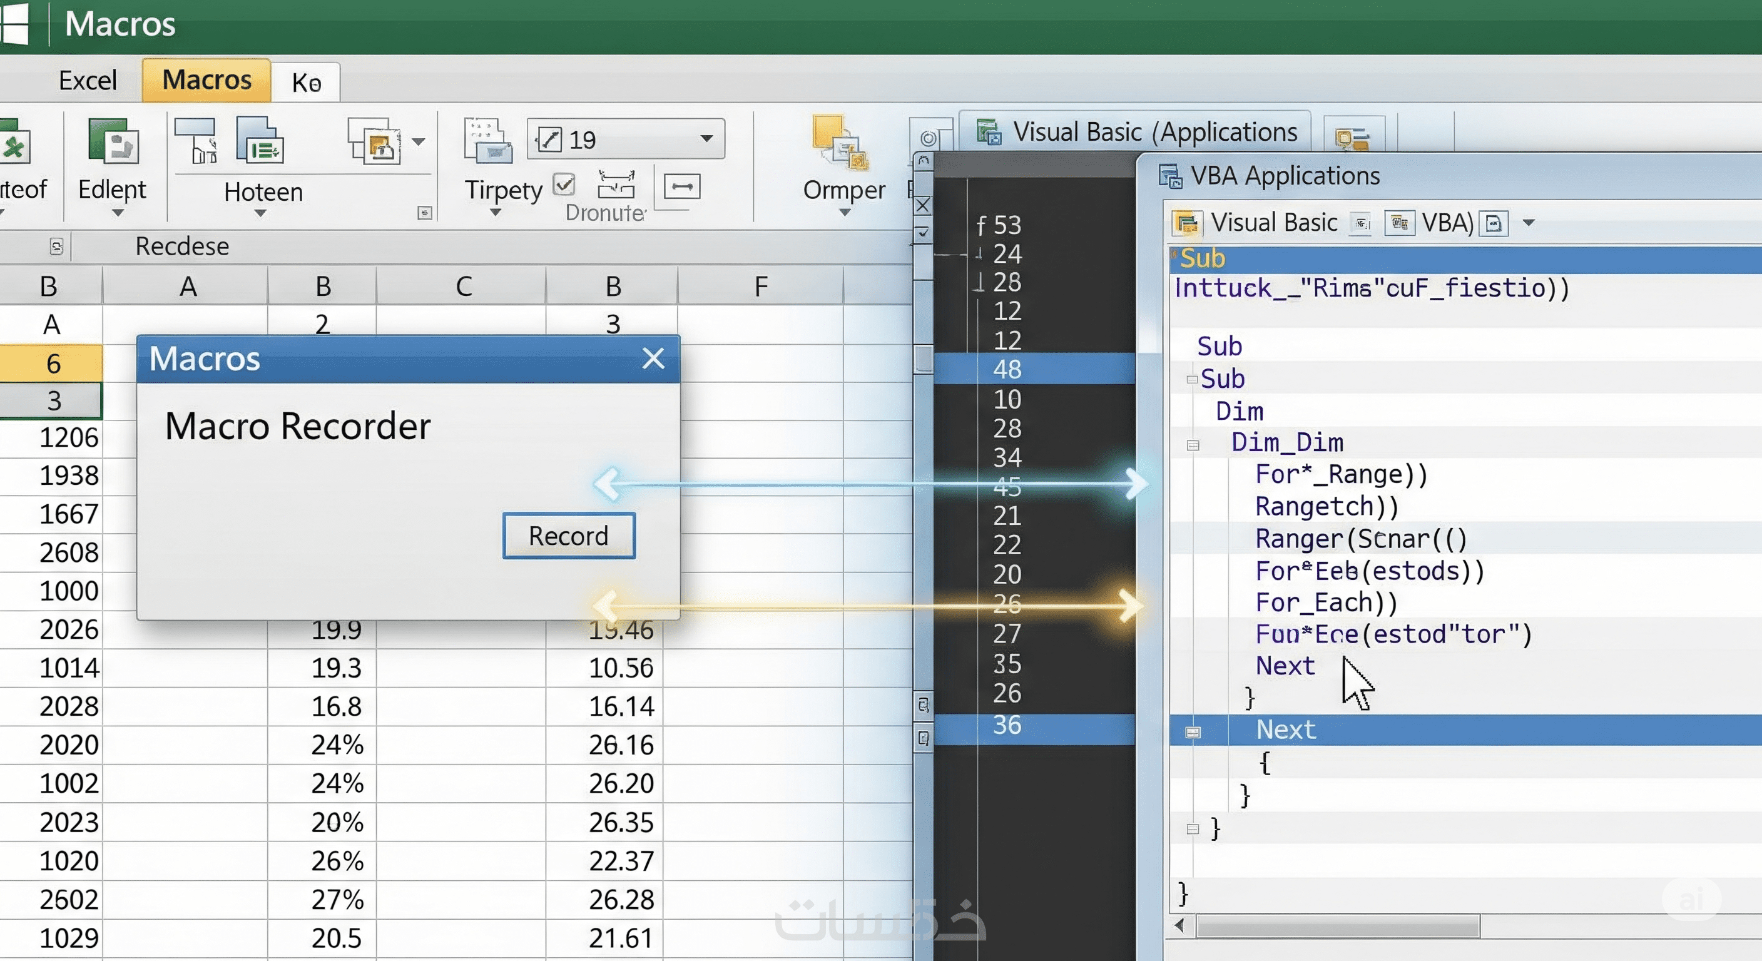This screenshot has height=961, width=1762.
Task: Switch to the Macros ribbon tab
Action: coord(206,80)
